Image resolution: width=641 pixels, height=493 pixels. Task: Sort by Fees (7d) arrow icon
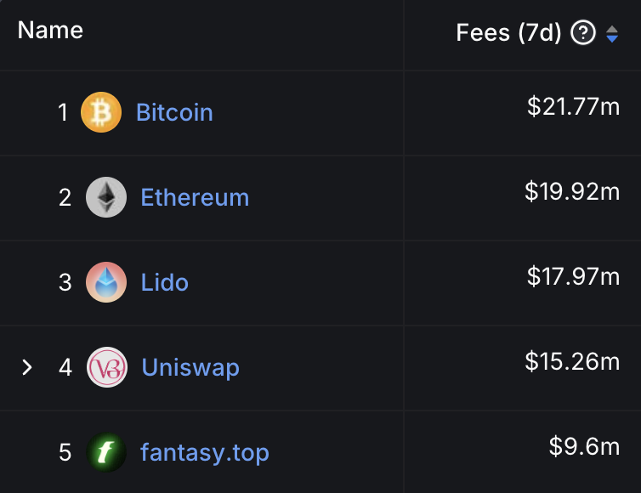click(x=612, y=34)
